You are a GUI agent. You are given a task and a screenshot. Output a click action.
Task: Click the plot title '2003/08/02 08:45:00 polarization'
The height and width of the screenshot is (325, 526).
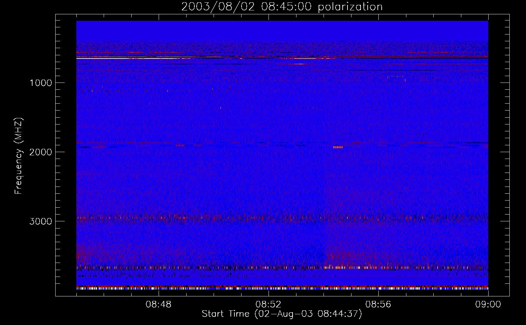pyautogui.click(x=282, y=7)
